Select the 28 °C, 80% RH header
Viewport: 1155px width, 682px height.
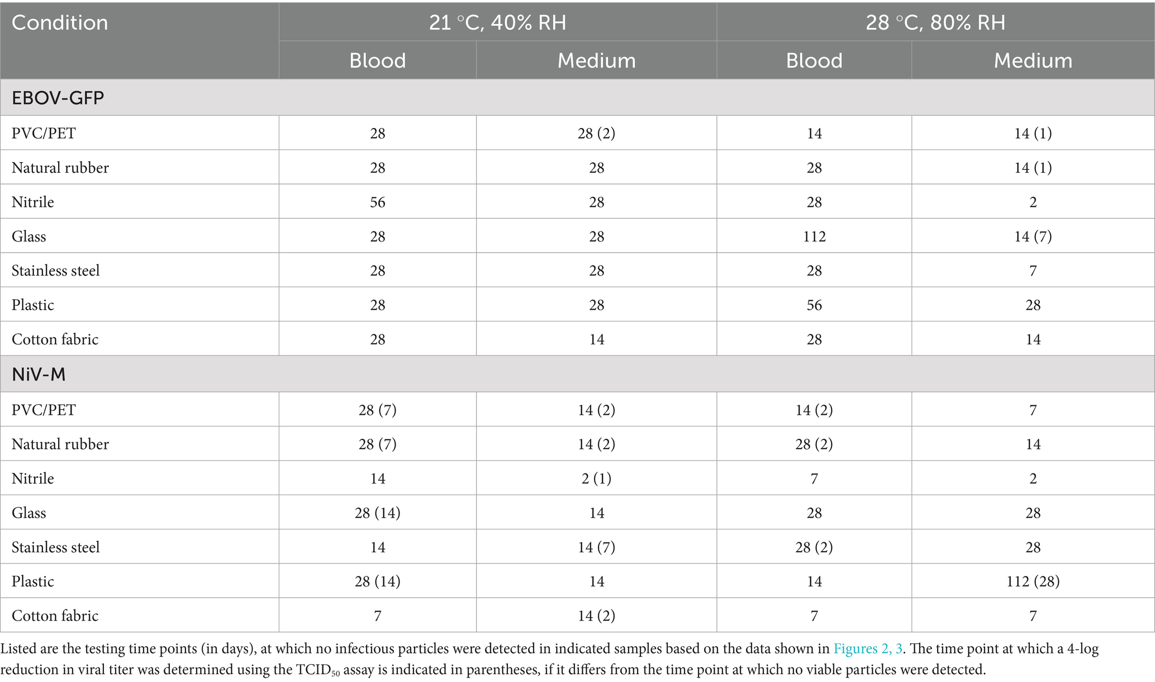coord(935,23)
